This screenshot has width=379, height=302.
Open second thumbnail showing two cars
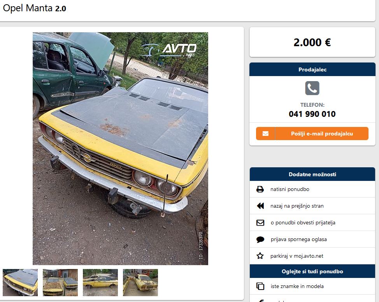(60, 283)
